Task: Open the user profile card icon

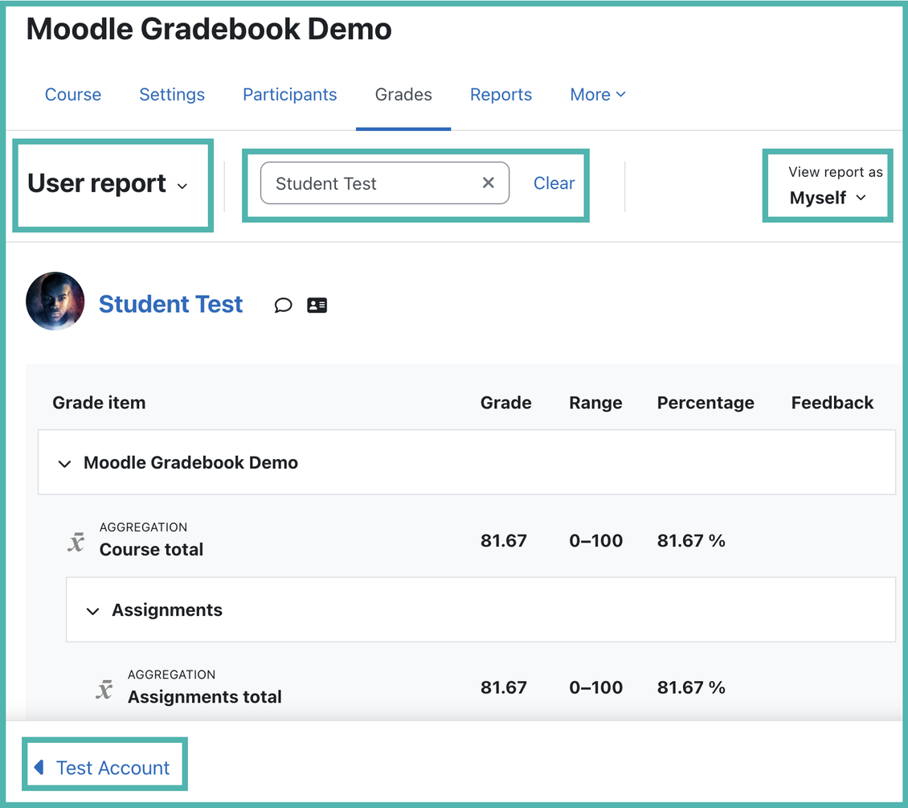Action: [x=317, y=305]
